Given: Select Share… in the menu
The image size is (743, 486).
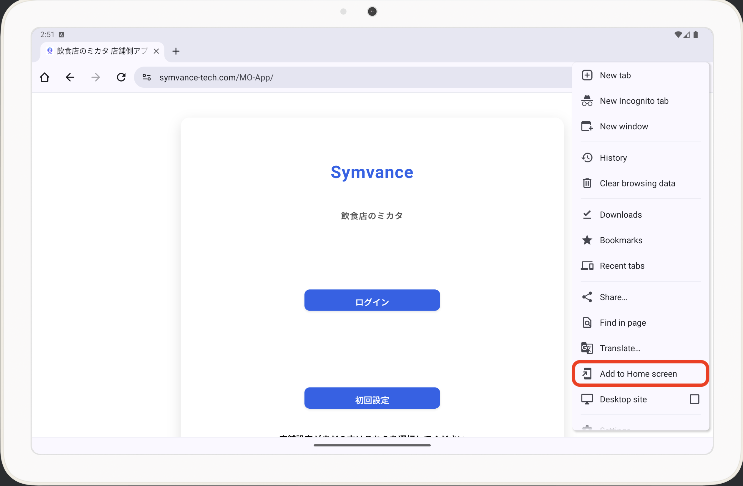Looking at the screenshot, I should (x=641, y=297).
